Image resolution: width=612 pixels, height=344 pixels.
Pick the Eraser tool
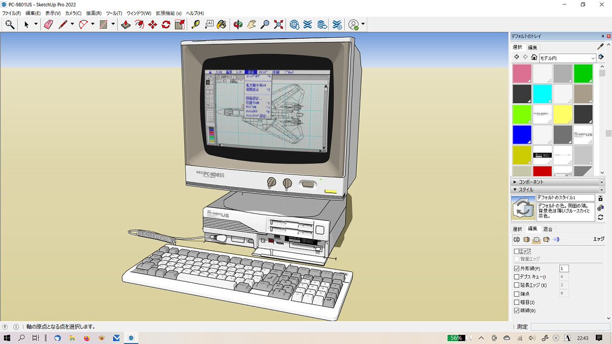point(48,24)
